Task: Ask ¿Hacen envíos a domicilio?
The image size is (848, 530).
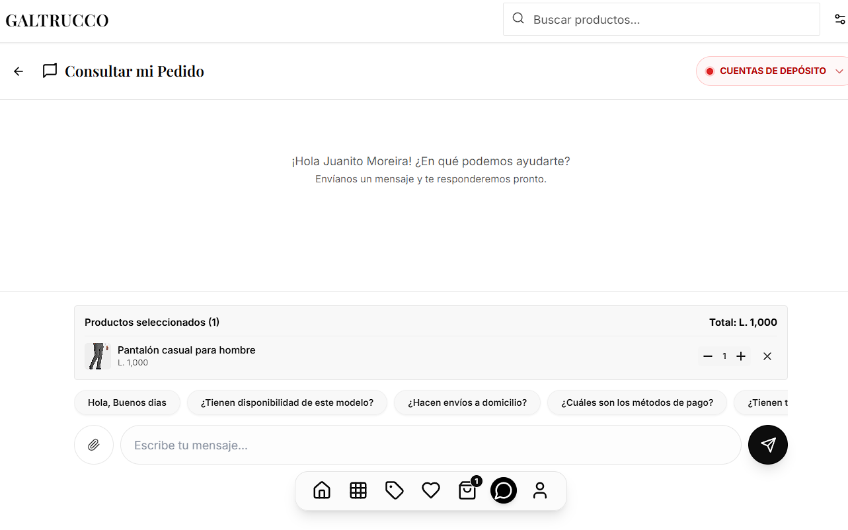Action: click(467, 402)
